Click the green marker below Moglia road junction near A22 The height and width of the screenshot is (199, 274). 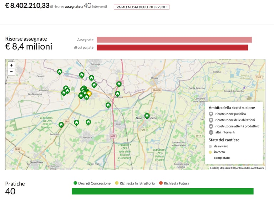coord(119,84)
